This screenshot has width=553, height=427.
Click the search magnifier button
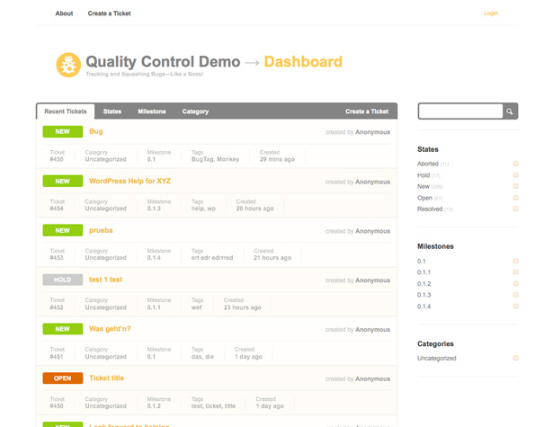510,111
